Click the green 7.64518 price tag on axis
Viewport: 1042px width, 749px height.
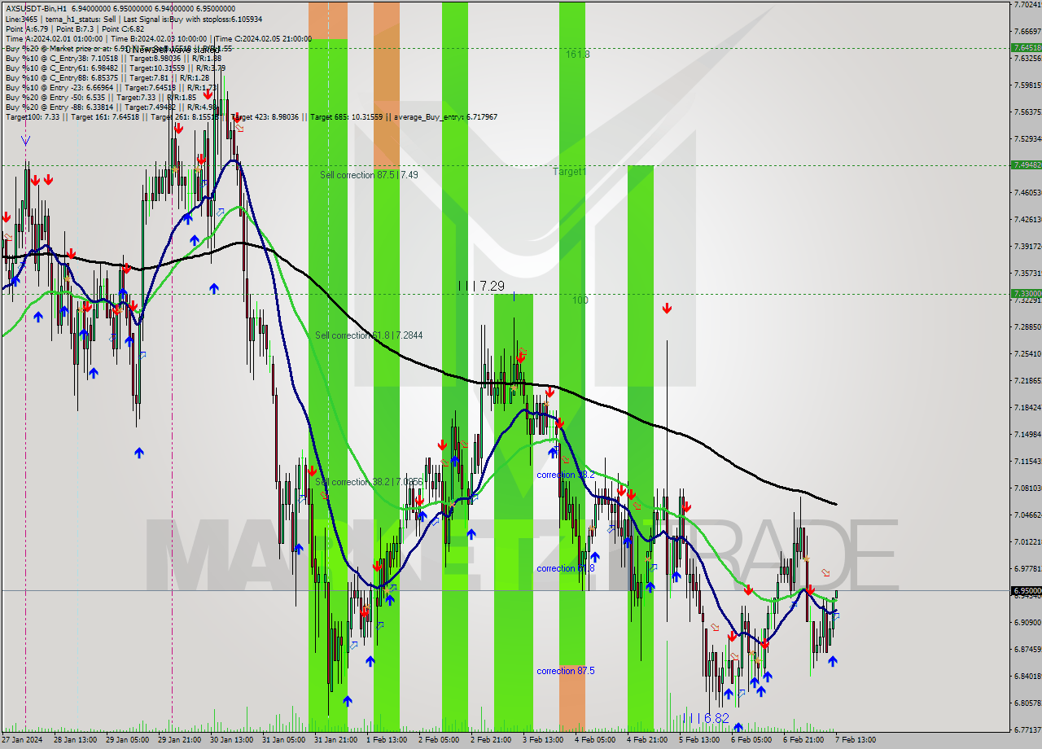tap(1026, 48)
